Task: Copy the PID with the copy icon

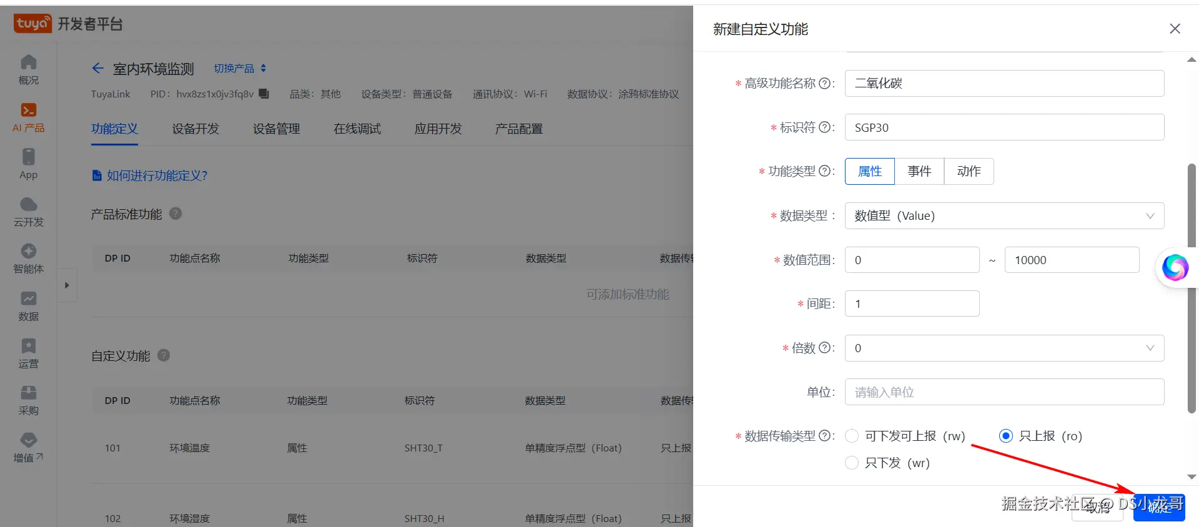Action: tap(264, 94)
